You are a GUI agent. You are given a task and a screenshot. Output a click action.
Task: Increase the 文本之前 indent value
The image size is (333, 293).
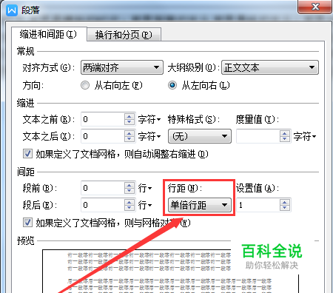pos(129,116)
